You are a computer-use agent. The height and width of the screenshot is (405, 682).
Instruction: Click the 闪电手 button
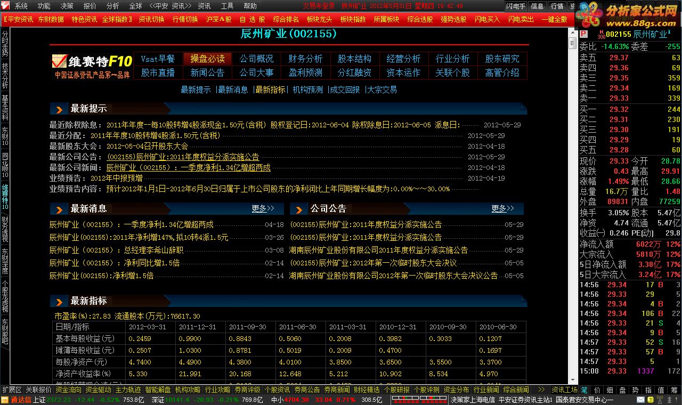click(x=516, y=6)
